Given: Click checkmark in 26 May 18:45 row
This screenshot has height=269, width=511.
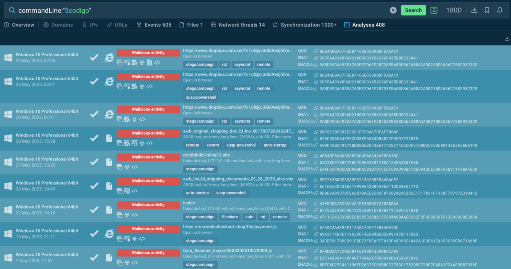Looking at the screenshot, I should coord(94,185).
